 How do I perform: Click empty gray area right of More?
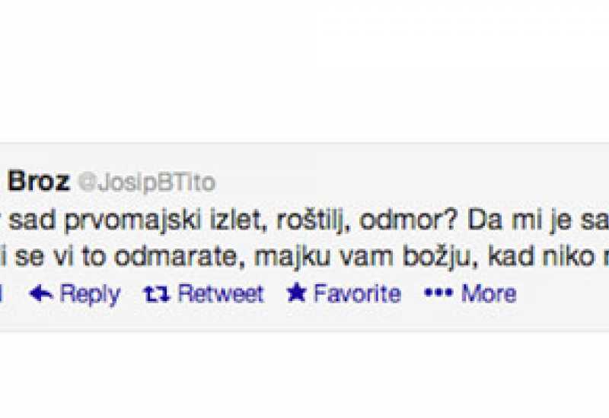pyautogui.click(x=563, y=293)
